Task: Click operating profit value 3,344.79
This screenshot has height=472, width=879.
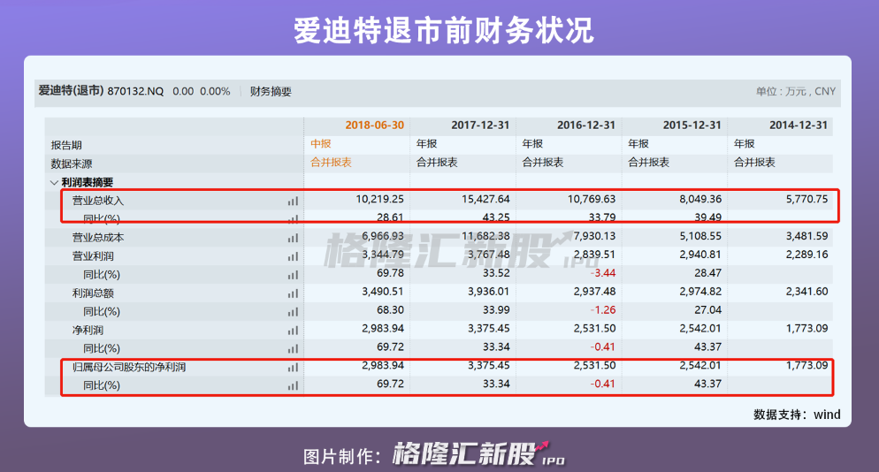Action: click(382, 255)
